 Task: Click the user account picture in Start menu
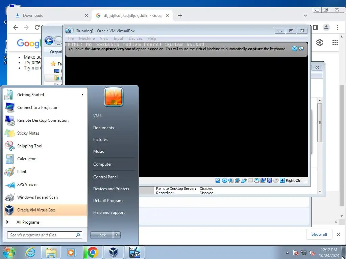point(114,97)
